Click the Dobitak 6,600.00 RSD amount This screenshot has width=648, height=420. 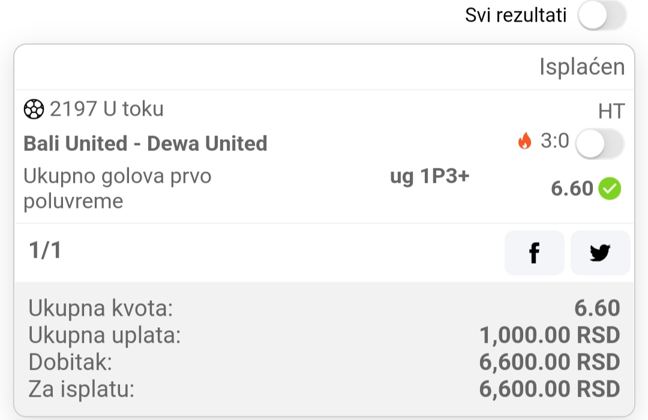tap(550, 362)
